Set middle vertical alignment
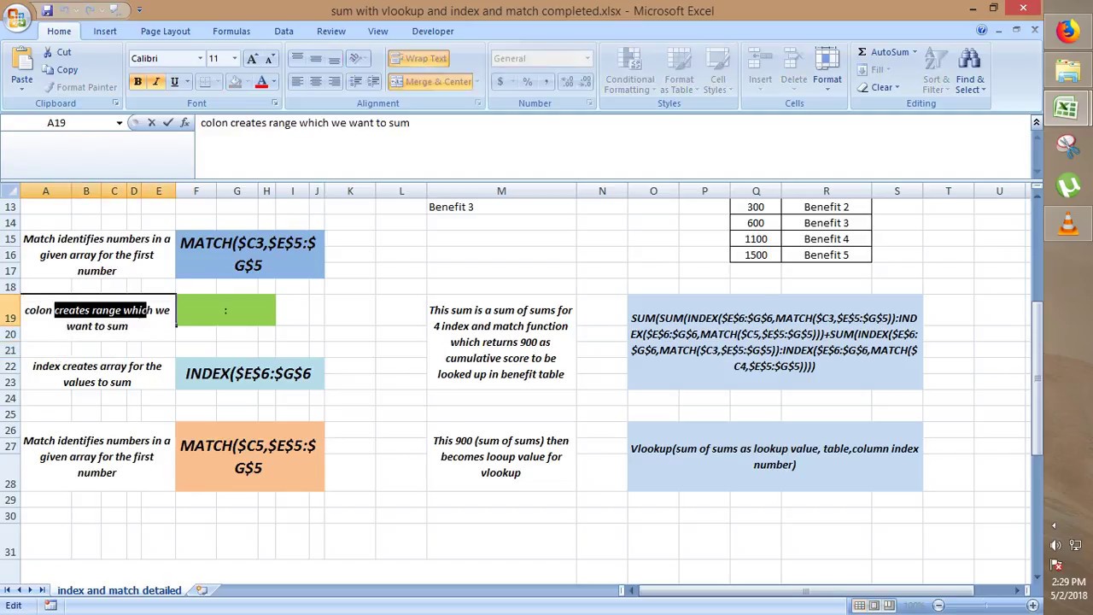This screenshot has height=615, width=1093. click(316, 58)
